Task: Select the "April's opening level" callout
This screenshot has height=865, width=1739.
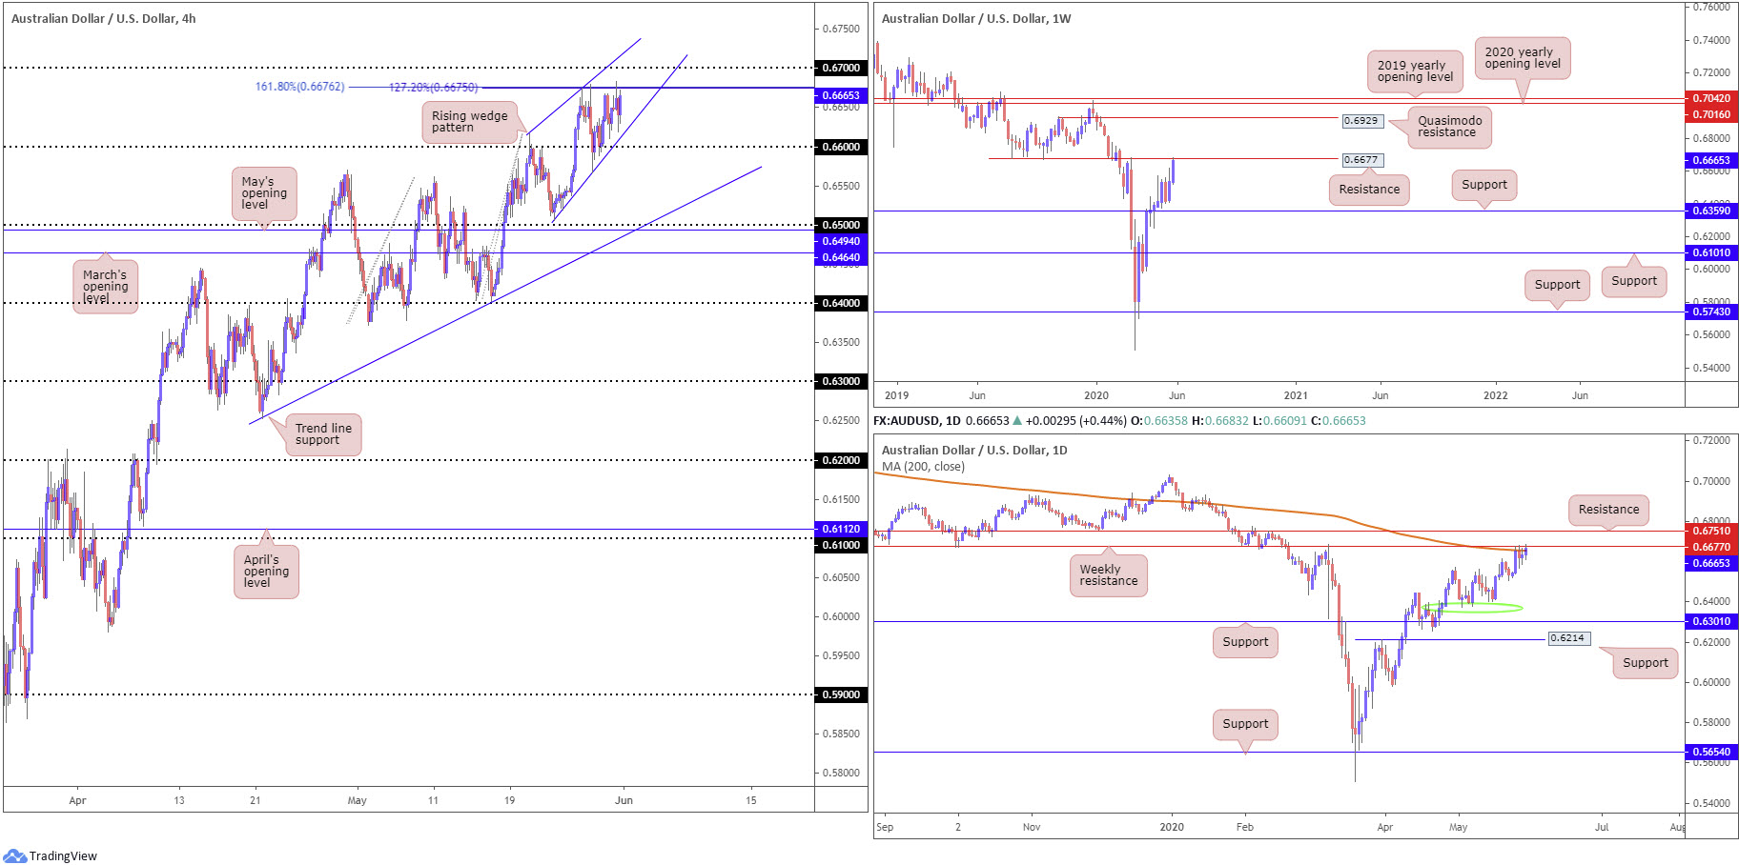Action: 266,572
